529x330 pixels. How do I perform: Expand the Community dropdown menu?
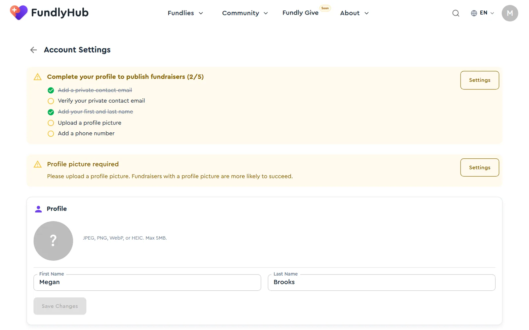click(x=245, y=13)
